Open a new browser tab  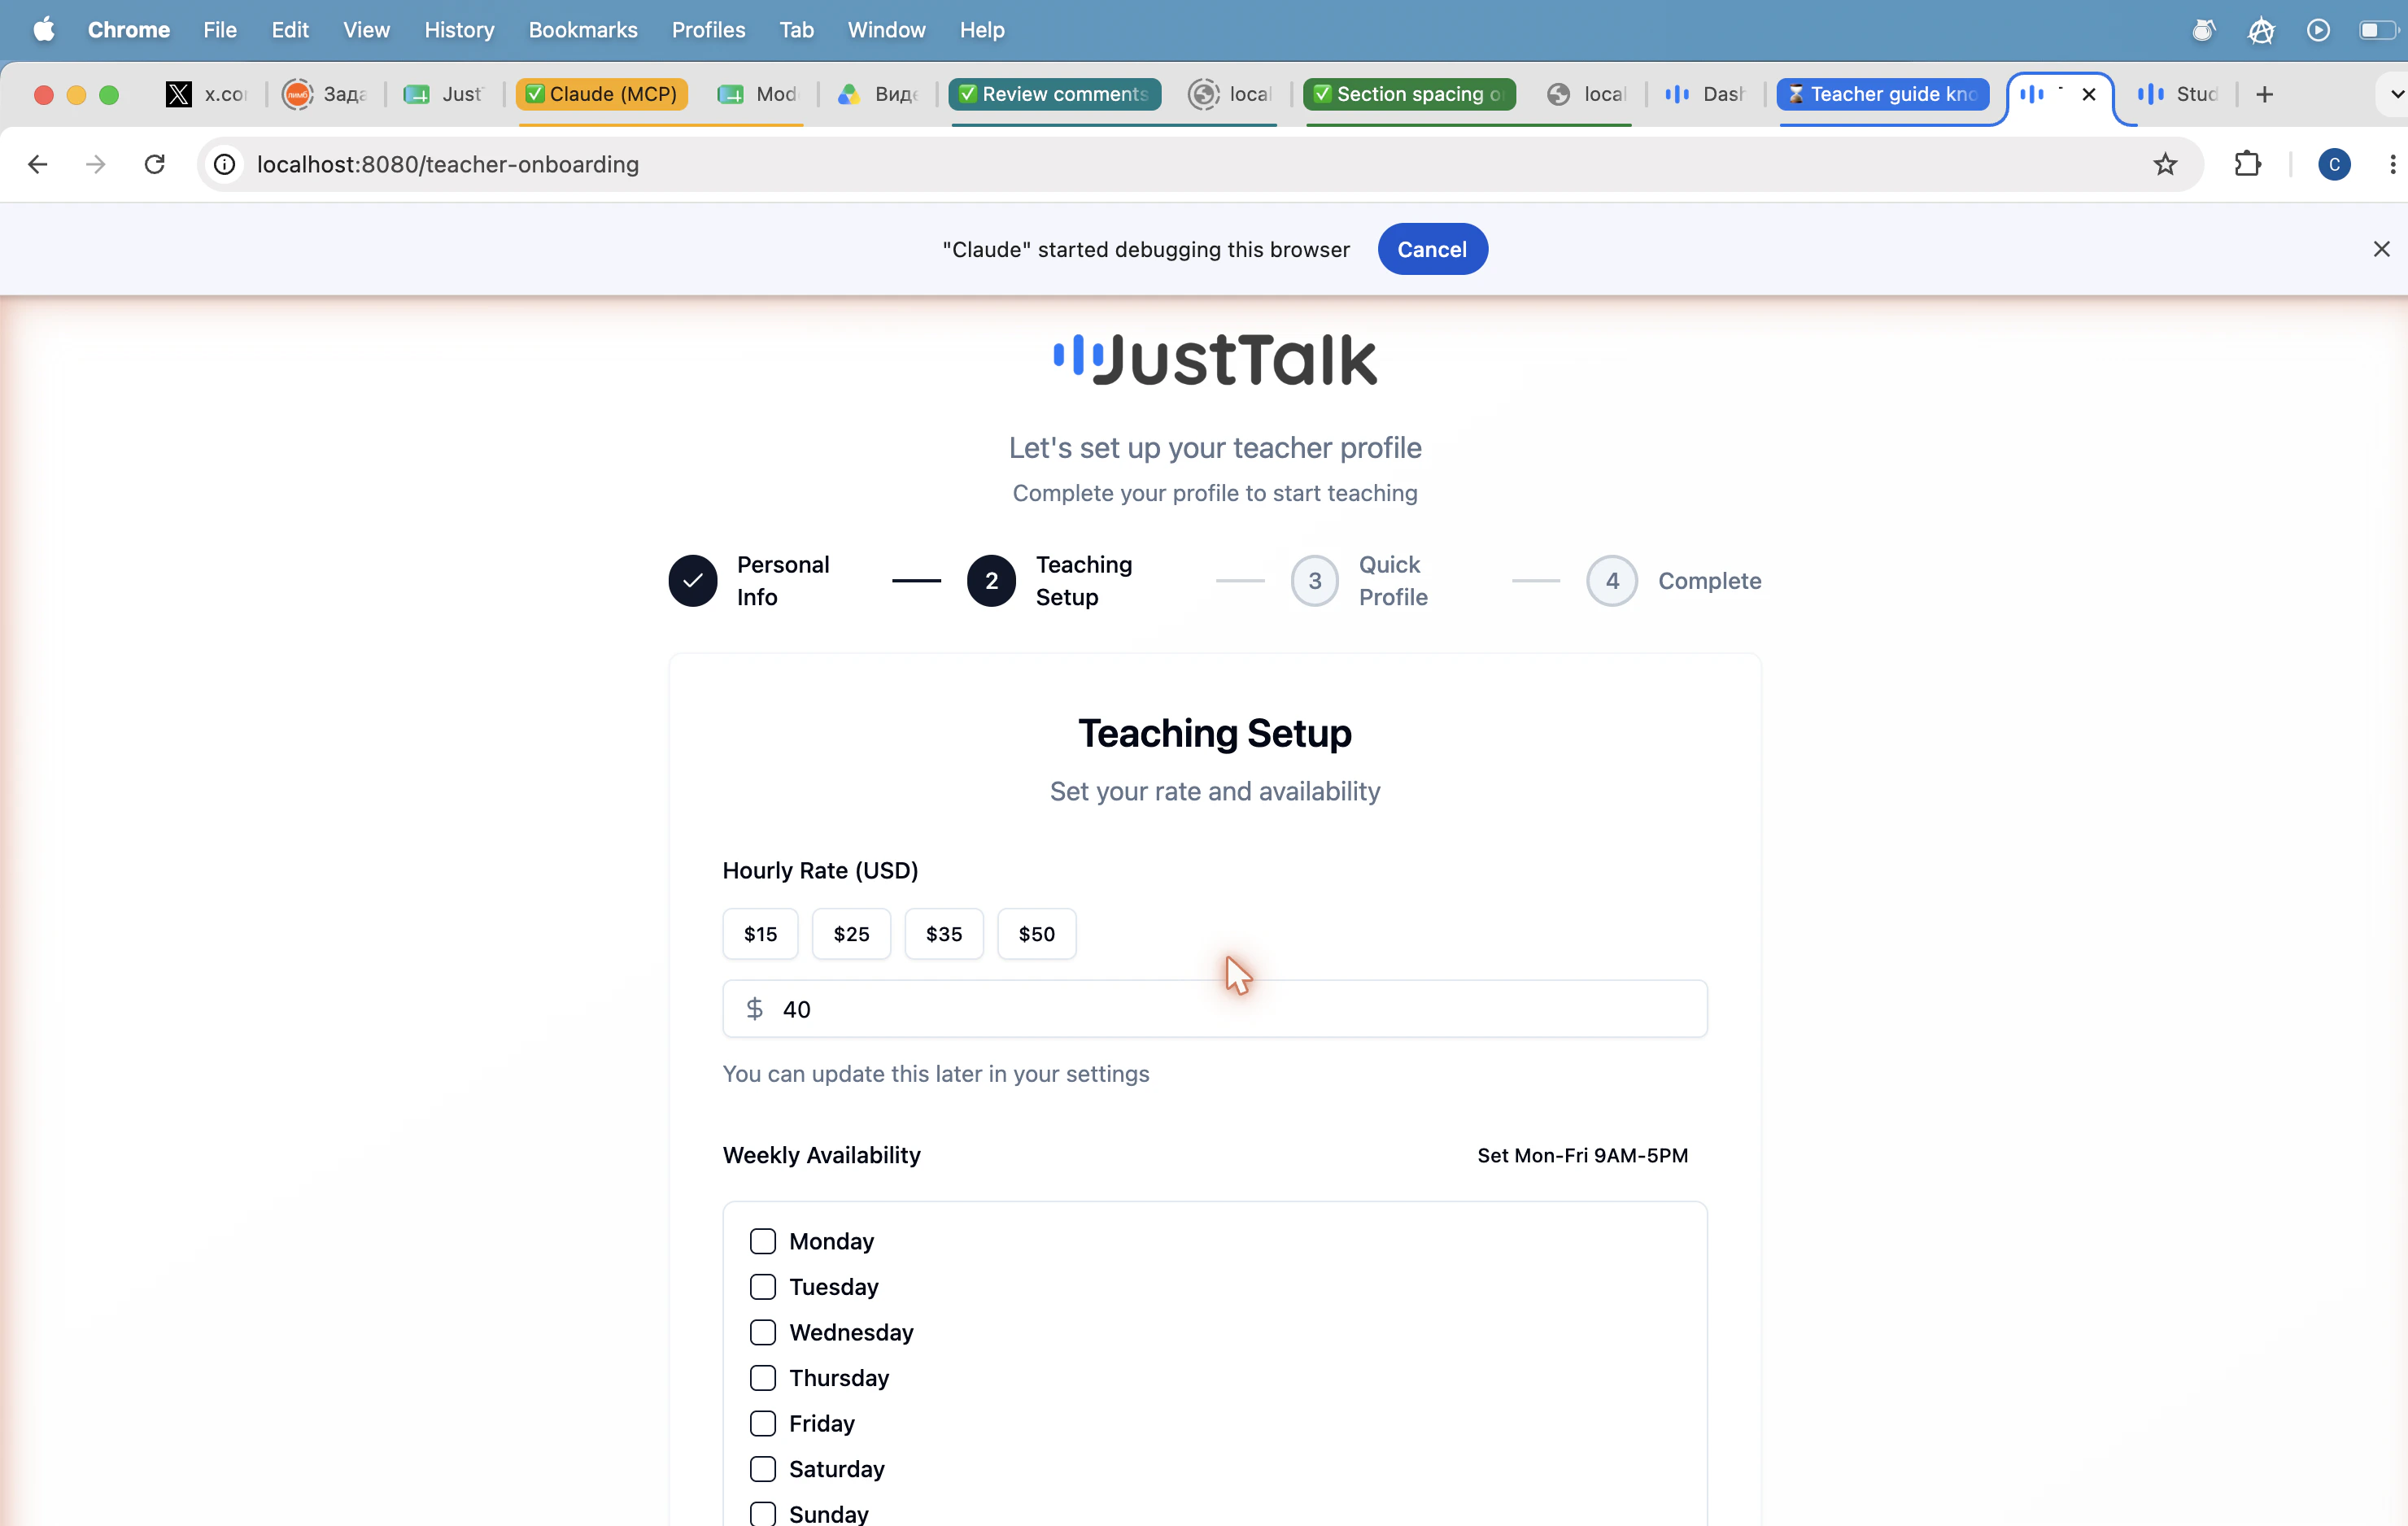(2265, 94)
